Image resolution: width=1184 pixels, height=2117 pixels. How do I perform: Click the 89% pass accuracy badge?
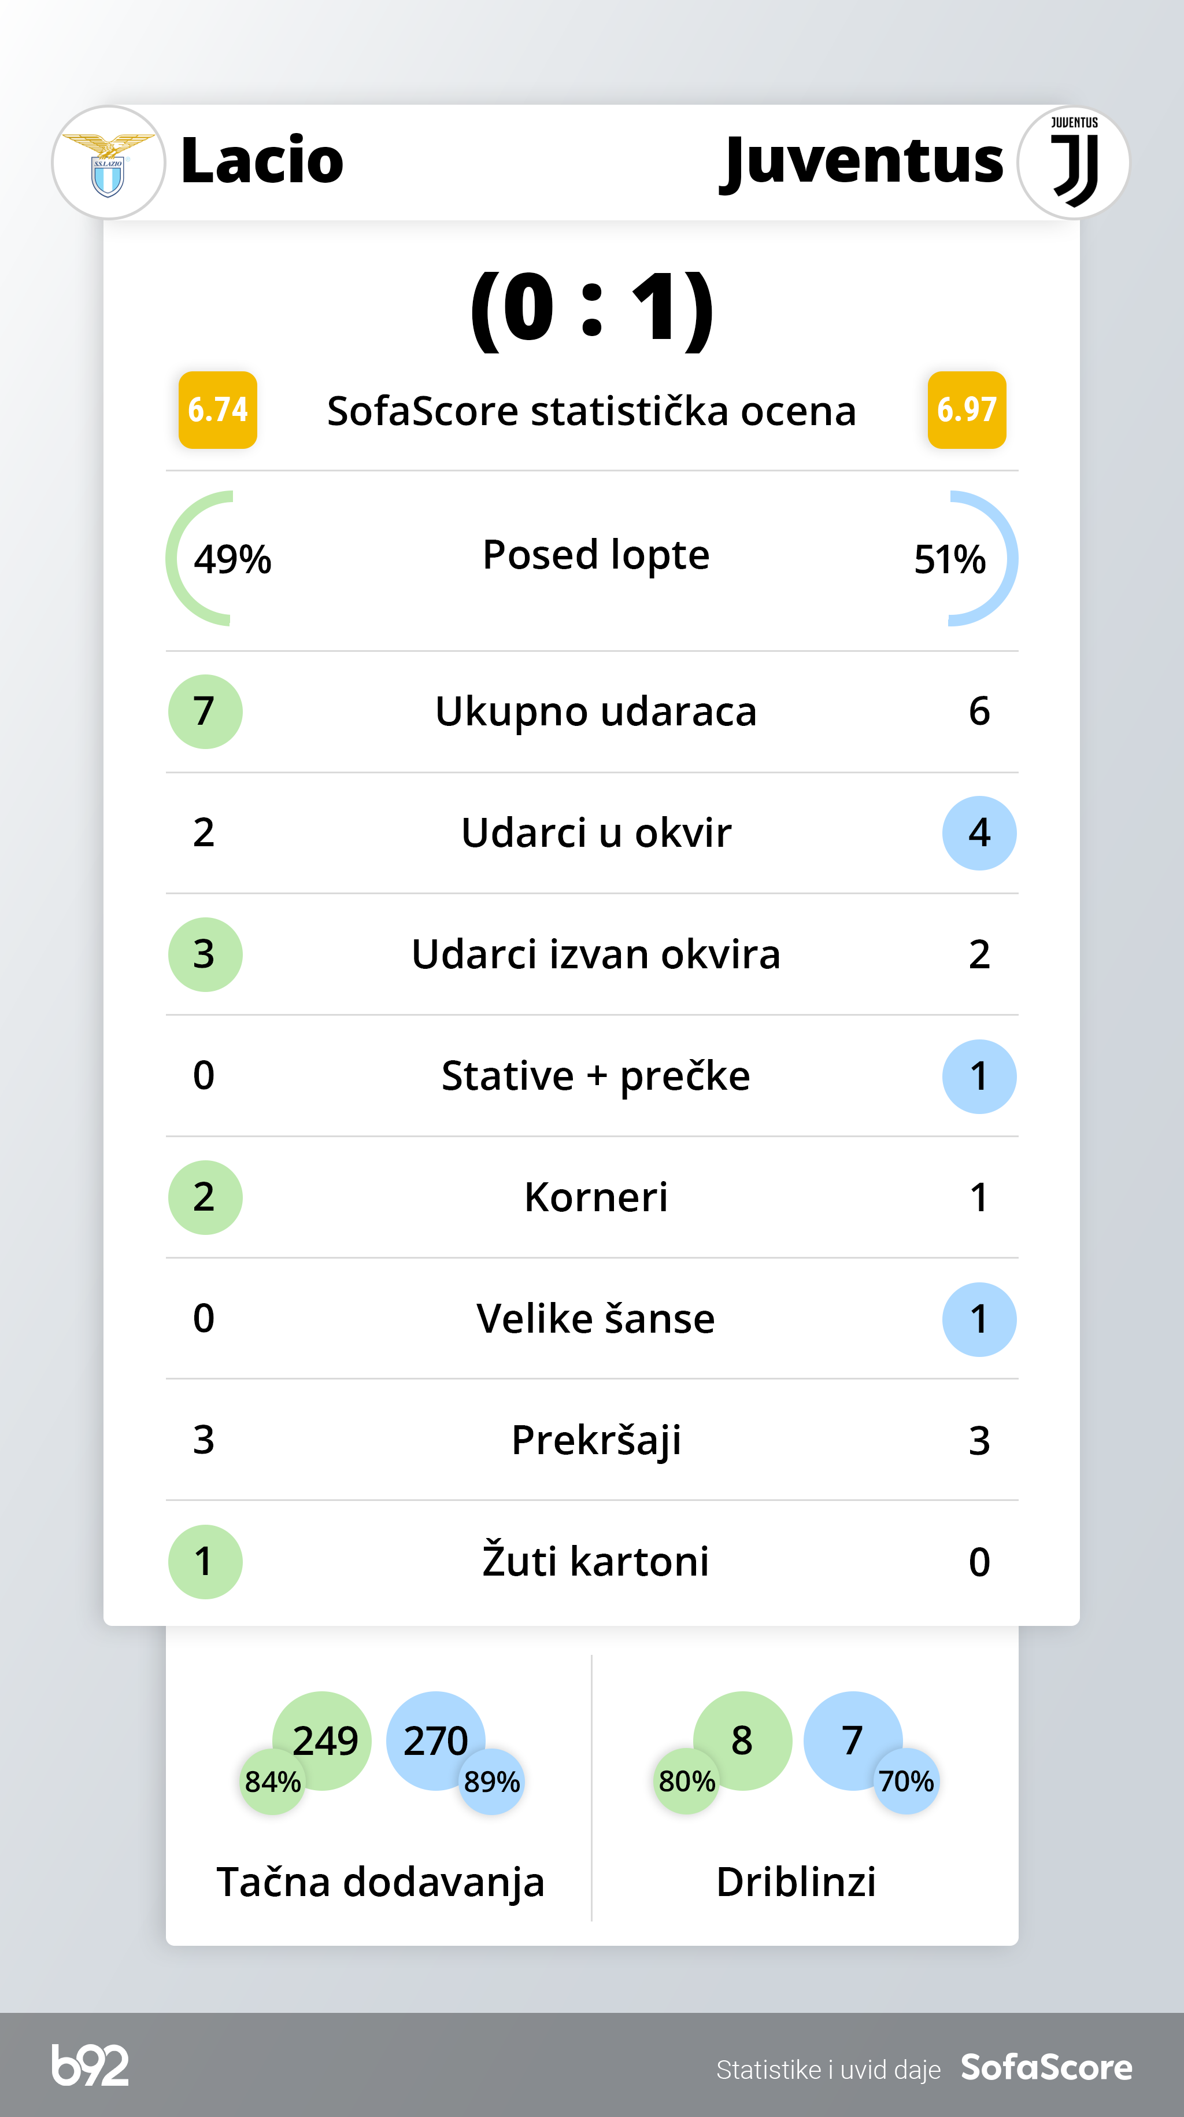[x=491, y=1781]
